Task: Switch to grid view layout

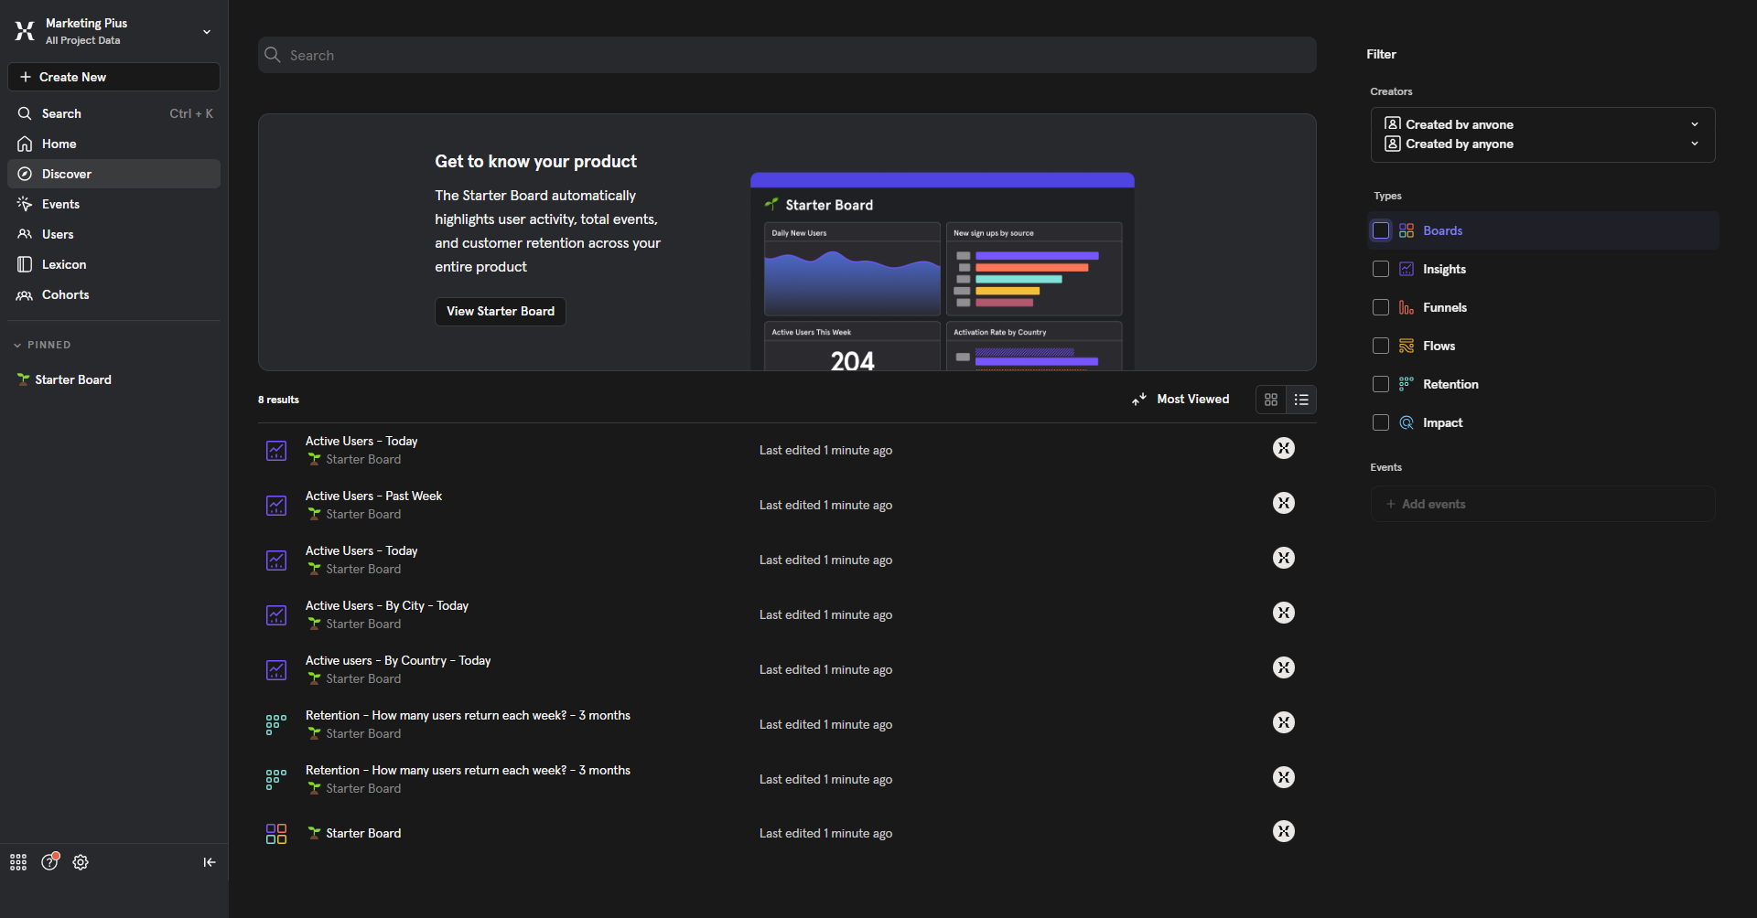Action: click(x=1271, y=400)
